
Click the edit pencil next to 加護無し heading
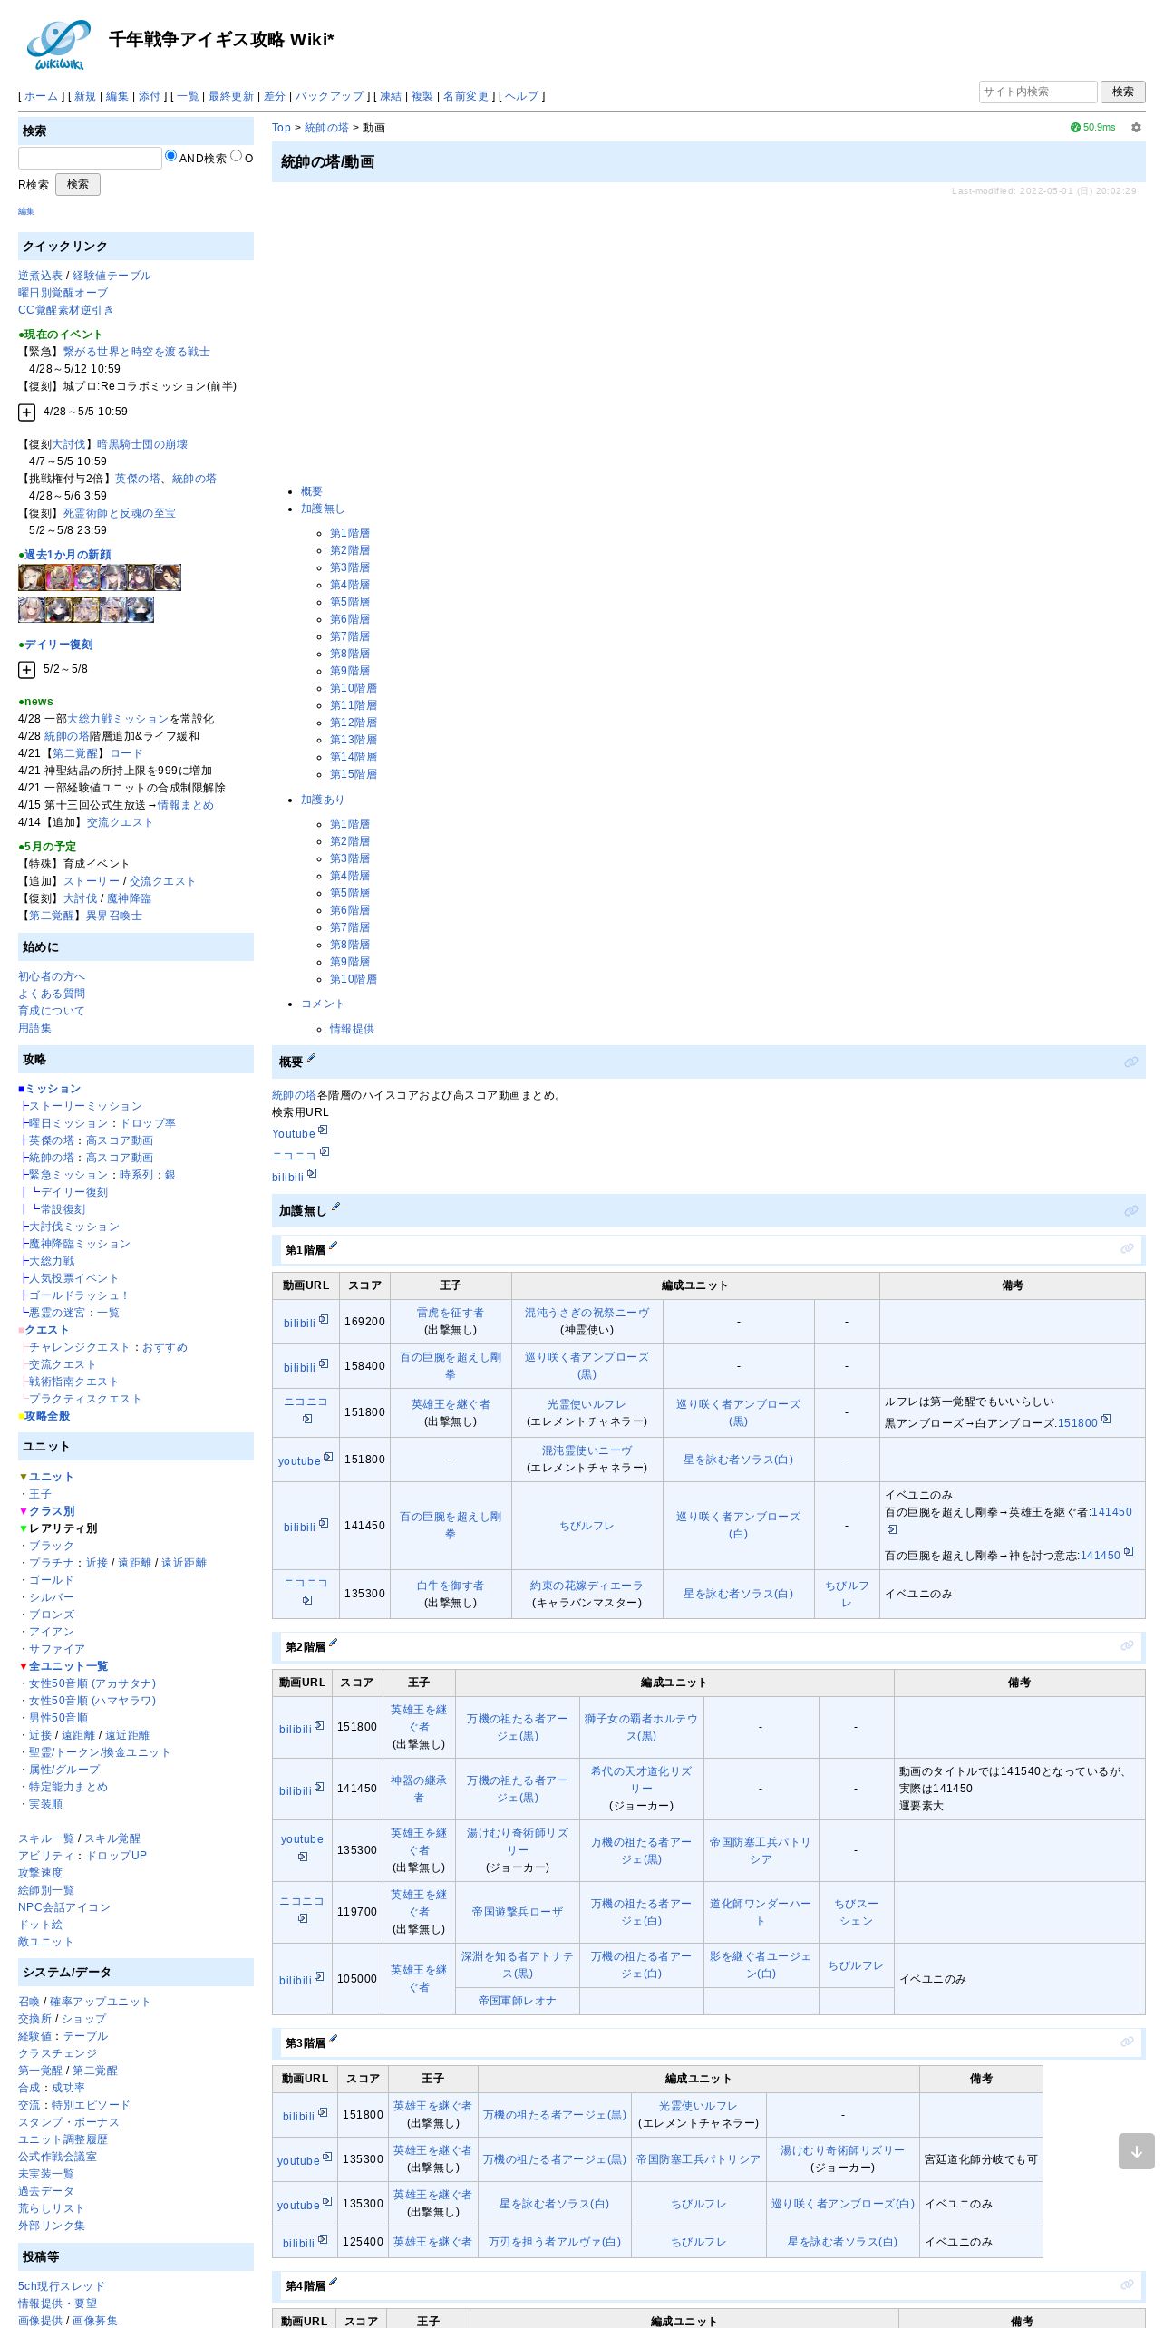[x=336, y=1207]
